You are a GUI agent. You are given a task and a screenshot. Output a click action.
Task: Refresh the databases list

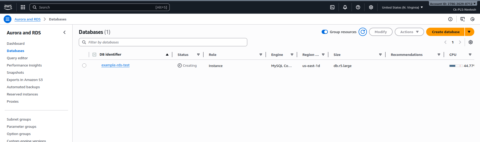(363, 32)
